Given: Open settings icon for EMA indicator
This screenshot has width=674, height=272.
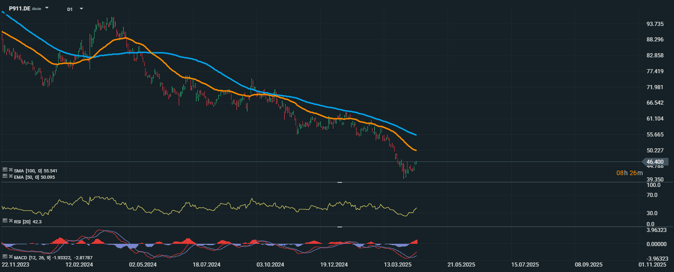Looking at the screenshot, I should (x=5, y=176).
